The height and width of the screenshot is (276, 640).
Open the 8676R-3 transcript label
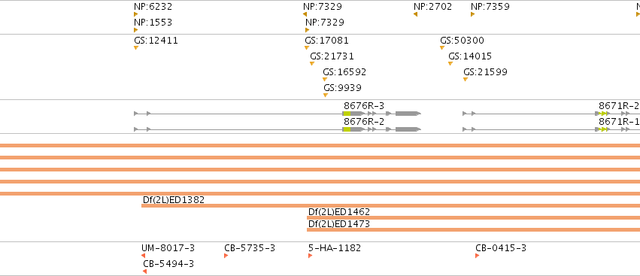[x=364, y=106]
